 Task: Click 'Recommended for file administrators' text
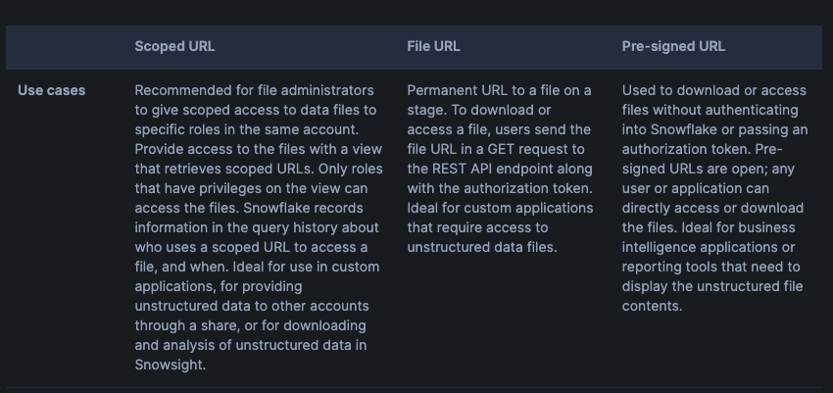[254, 90]
